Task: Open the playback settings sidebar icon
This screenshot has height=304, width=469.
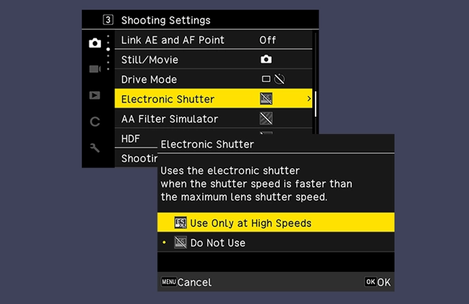Action: click(94, 95)
